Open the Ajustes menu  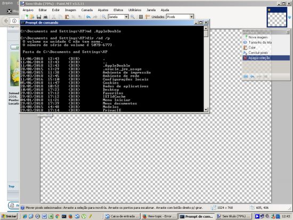(103, 10)
